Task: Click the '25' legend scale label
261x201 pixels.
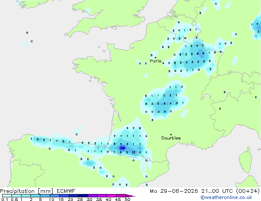Action: click(80, 199)
